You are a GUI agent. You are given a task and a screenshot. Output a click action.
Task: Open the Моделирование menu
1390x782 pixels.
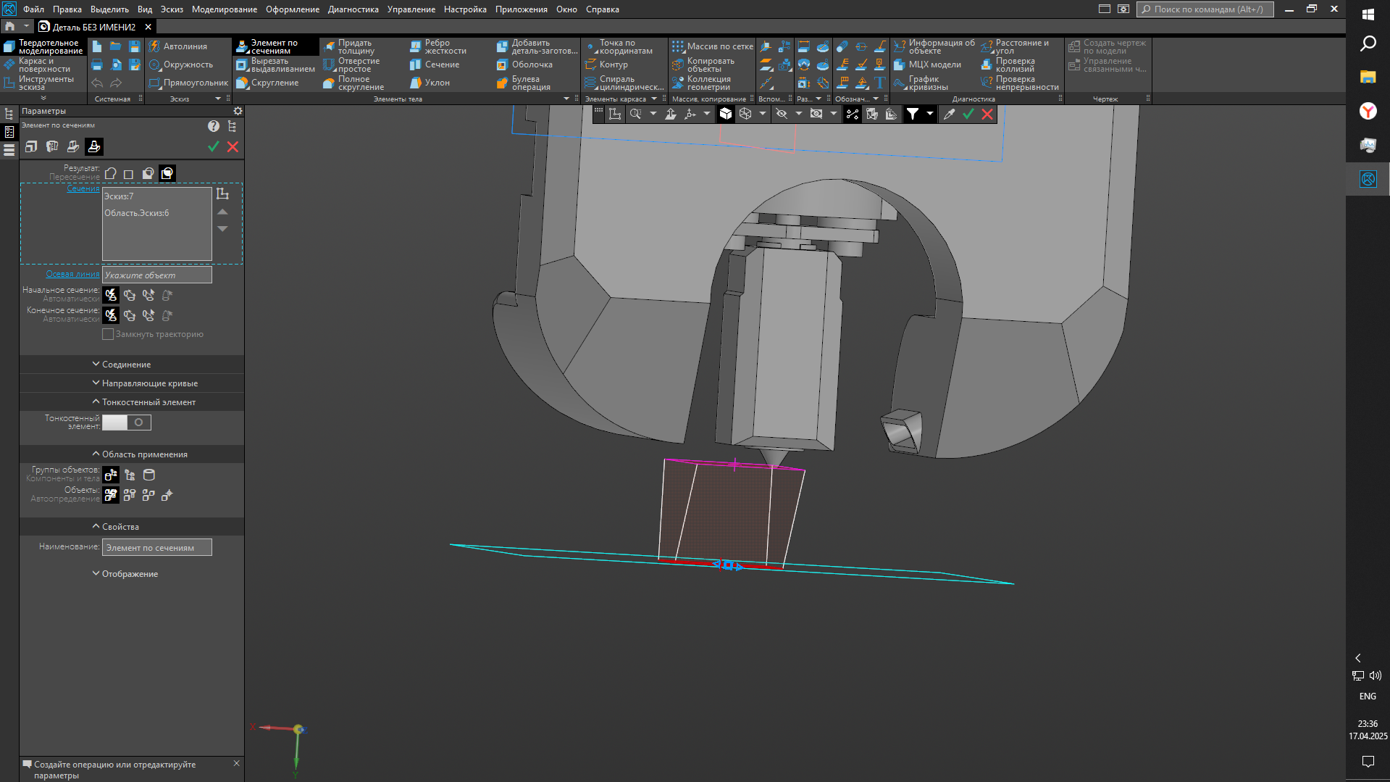click(x=224, y=9)
